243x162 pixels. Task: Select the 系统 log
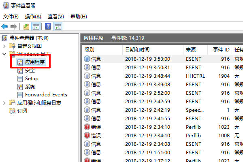click(30, 87)
